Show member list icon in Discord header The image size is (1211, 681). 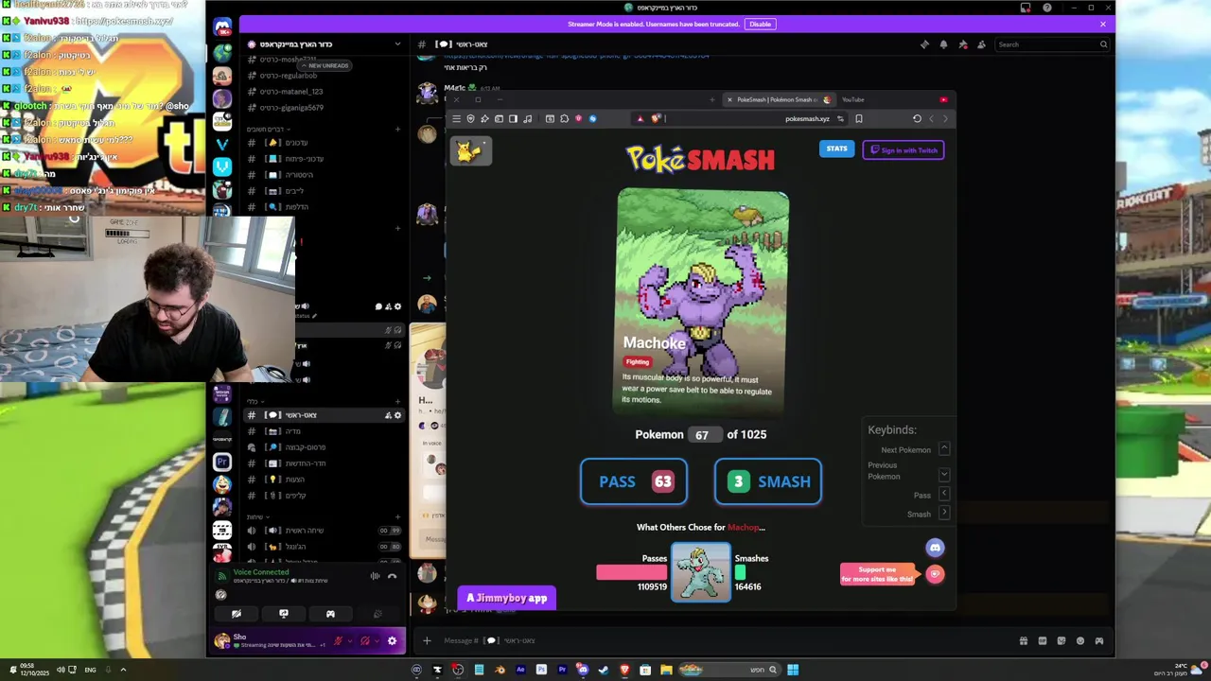click(x=981, y=44)
